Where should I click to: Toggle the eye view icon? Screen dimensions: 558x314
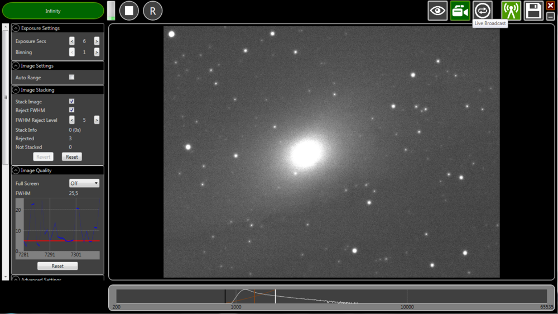coord(437,11)
